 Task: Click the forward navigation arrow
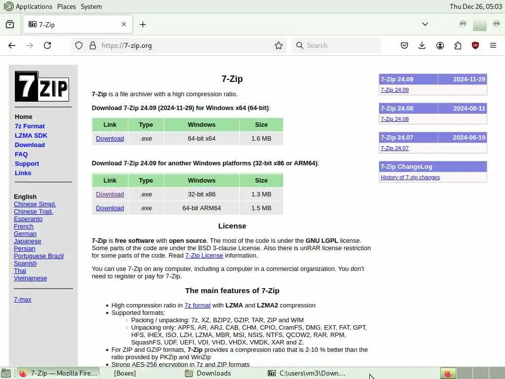30,45
